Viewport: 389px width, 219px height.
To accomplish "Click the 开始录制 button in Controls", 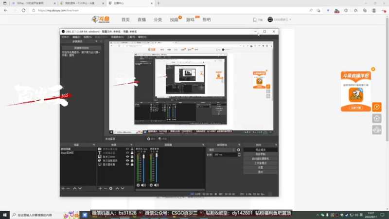I will (260, 154).
